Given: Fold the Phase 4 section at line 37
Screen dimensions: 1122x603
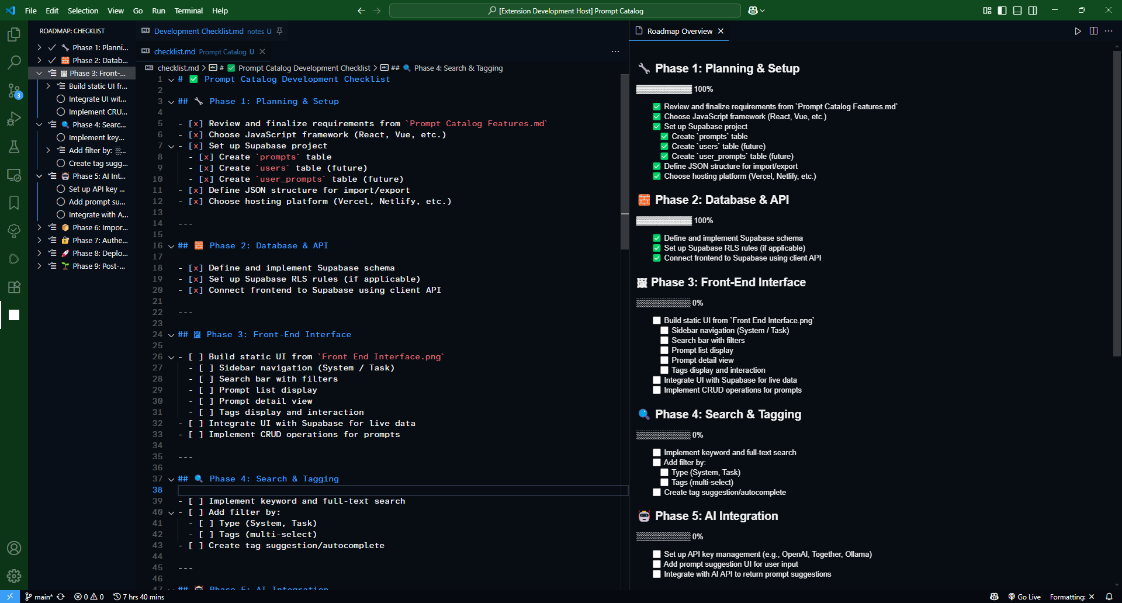Looking at the screenshot, I should click(x=171, y=479).
